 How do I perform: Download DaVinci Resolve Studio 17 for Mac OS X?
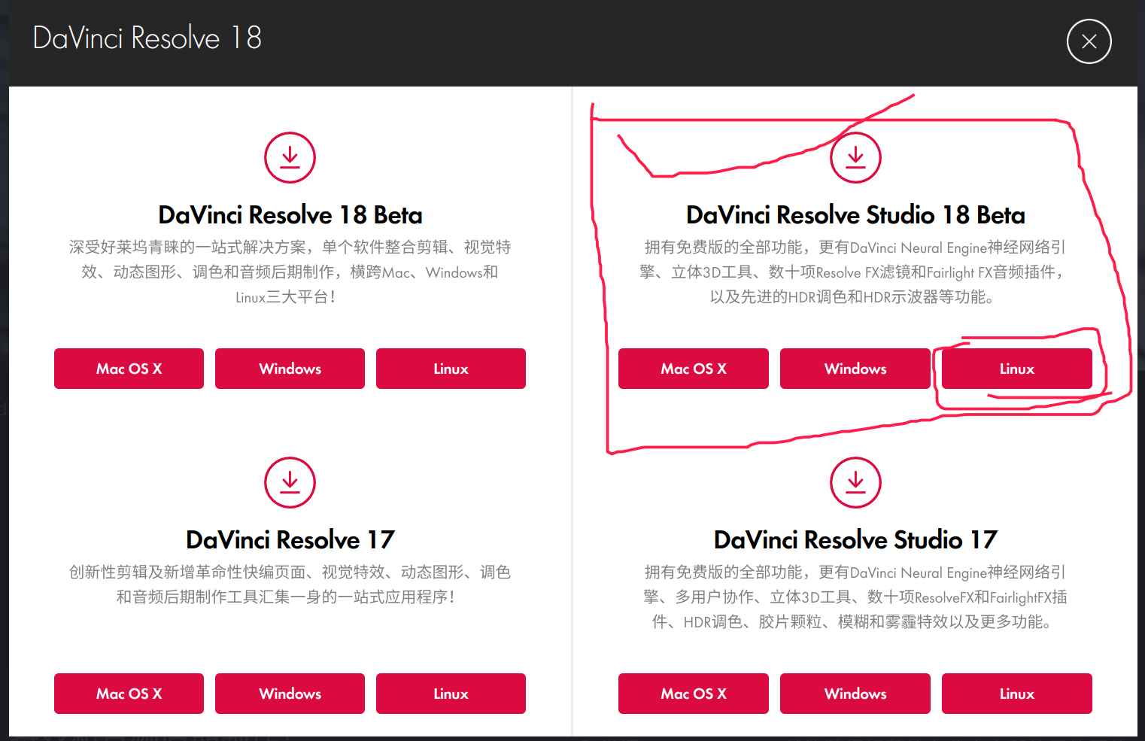click(x=693, y=693)
